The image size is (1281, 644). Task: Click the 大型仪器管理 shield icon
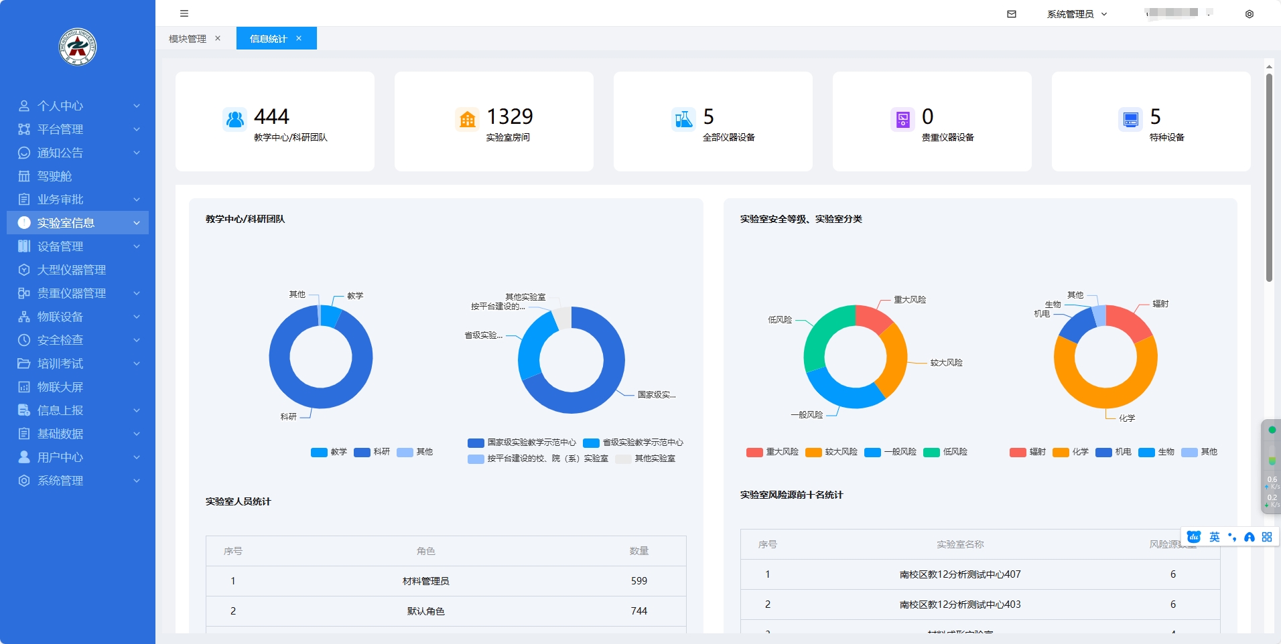(24, 270)
